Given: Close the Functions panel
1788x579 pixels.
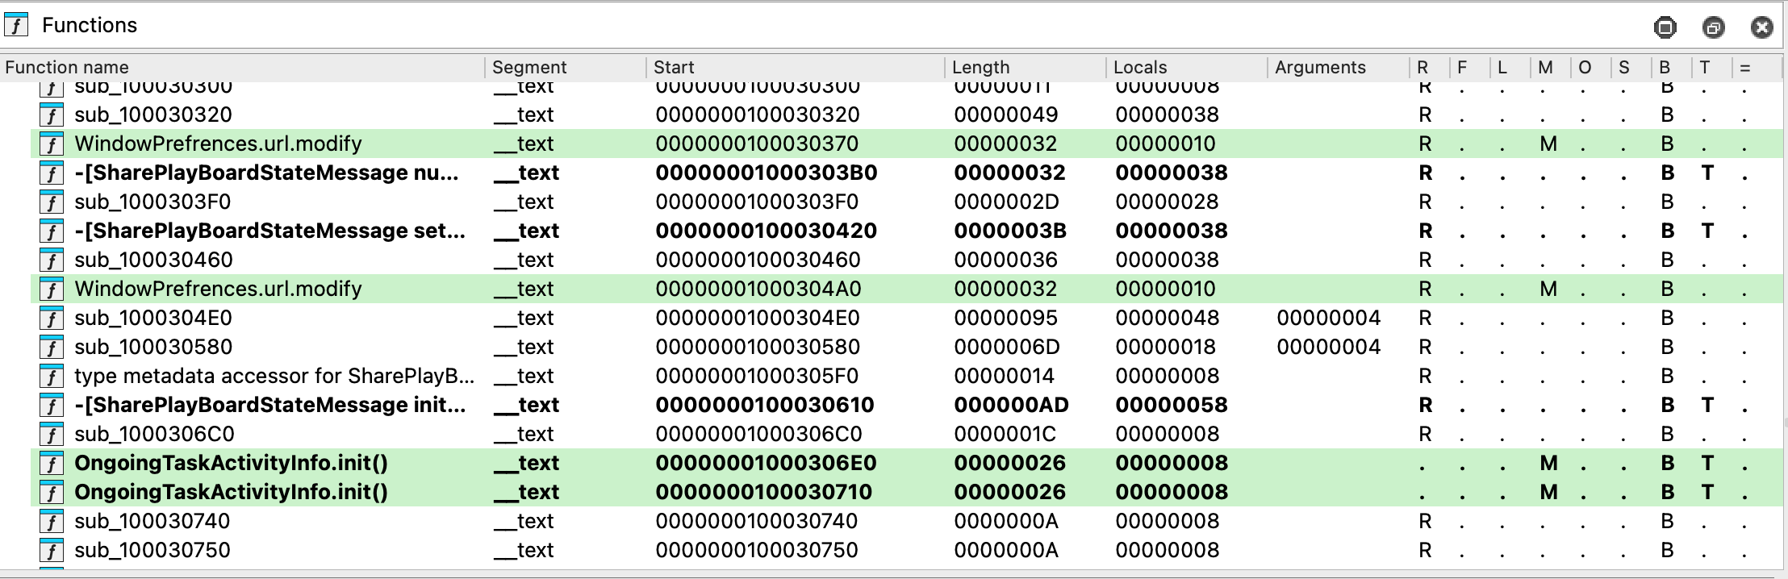Looking at the screenshot, I should click(1761, 27).
